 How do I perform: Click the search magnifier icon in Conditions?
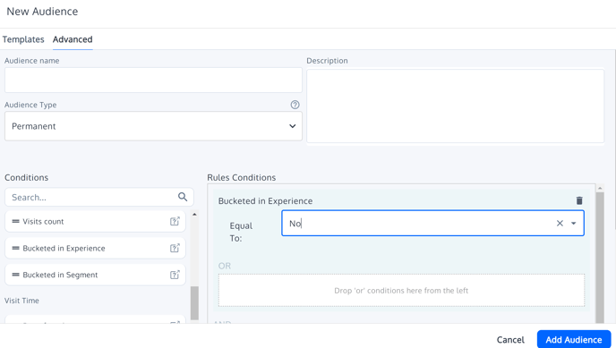pyautogui.click(x=183, y=197)
